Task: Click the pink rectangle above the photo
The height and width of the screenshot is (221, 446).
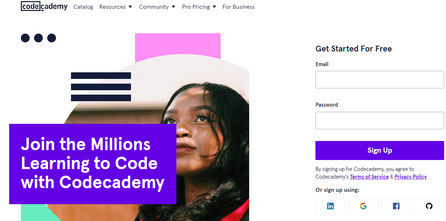Action: point(177,44)
